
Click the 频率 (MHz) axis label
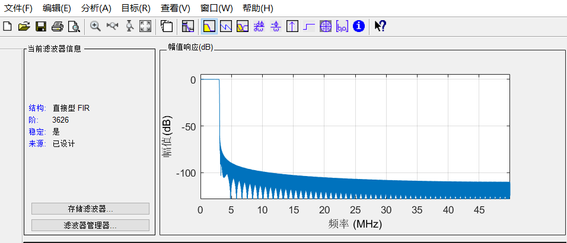355,224
